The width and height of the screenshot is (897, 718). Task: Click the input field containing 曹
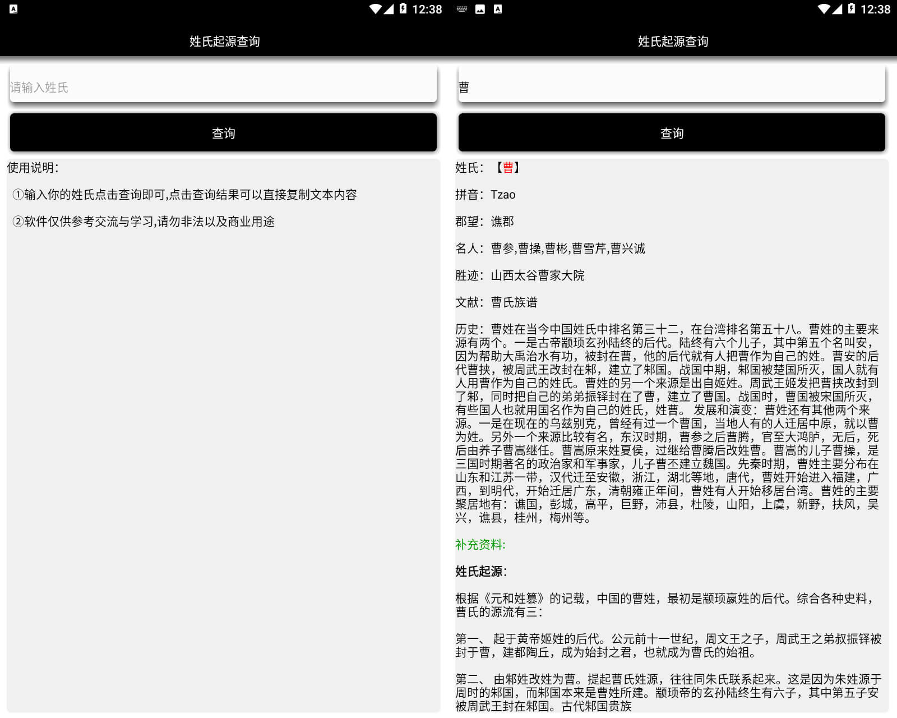(672, 85)
